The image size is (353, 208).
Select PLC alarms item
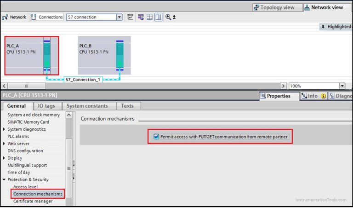18,137
